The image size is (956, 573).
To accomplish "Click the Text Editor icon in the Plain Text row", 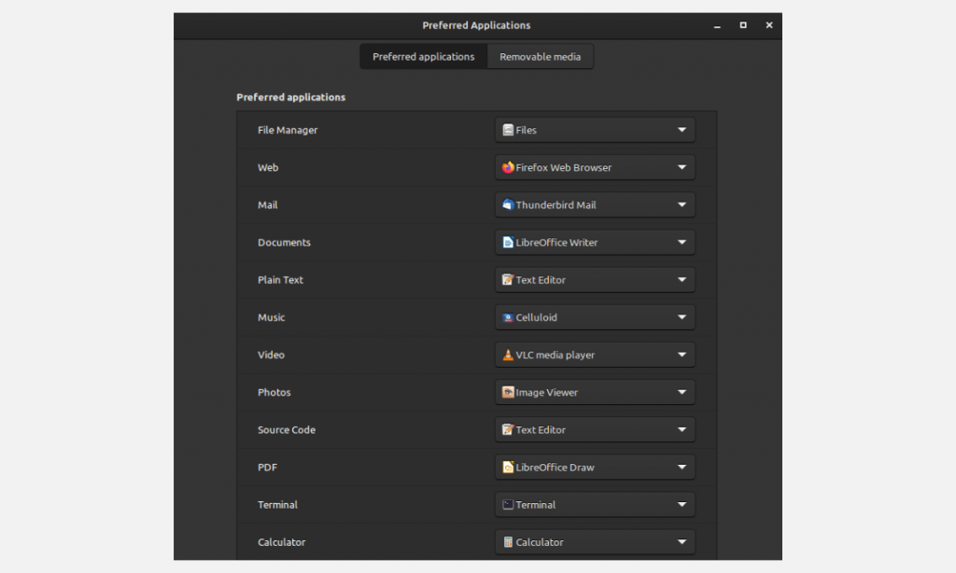I will coord(508,280).
